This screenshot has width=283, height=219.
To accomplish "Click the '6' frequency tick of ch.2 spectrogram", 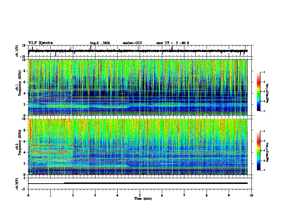I will coord(25,141).
